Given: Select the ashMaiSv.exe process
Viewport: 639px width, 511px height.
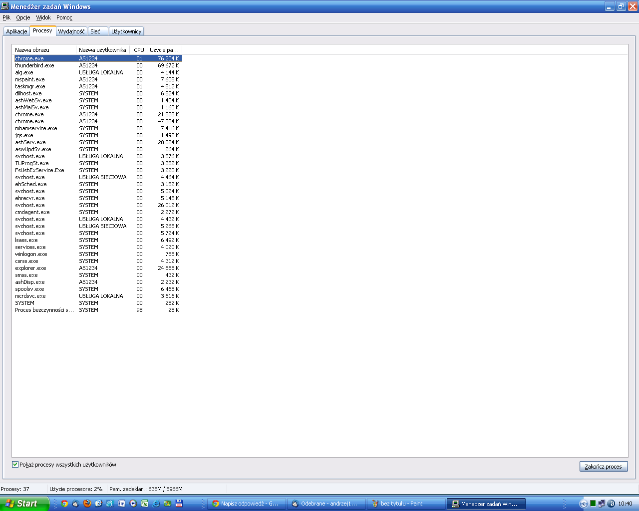Looking at the screenshot, I should tap(98, 107).
